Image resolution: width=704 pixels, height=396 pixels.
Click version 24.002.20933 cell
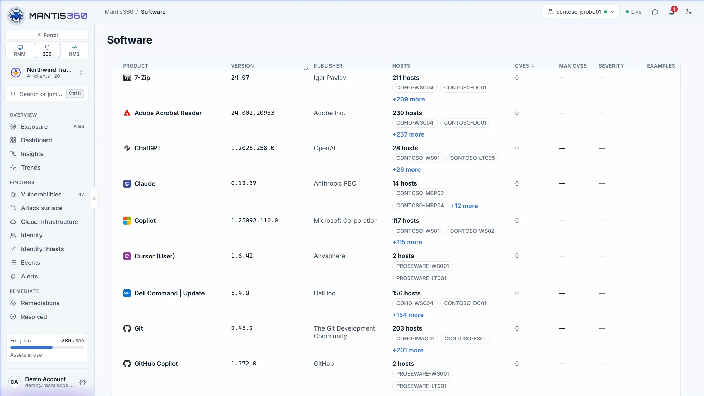point(252,113)
